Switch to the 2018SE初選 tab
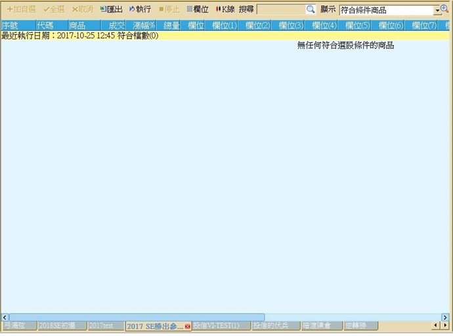Image resolution: width=453 pixels, height=336 pixels. [x=62, y=325]
